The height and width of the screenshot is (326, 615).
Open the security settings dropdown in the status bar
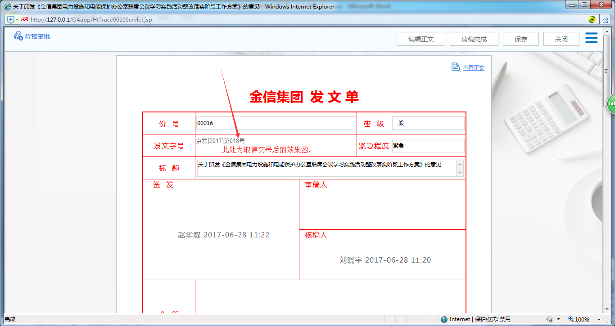click(559, 319)
